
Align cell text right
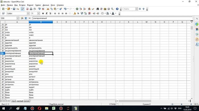62,14
